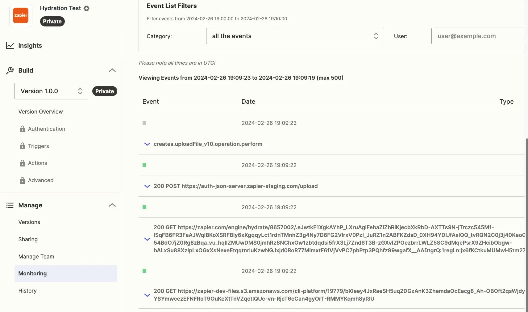Expand the 200 GET amazonaws event row
The width and height of the screenshot is (528, 312).
coord(147,295)
